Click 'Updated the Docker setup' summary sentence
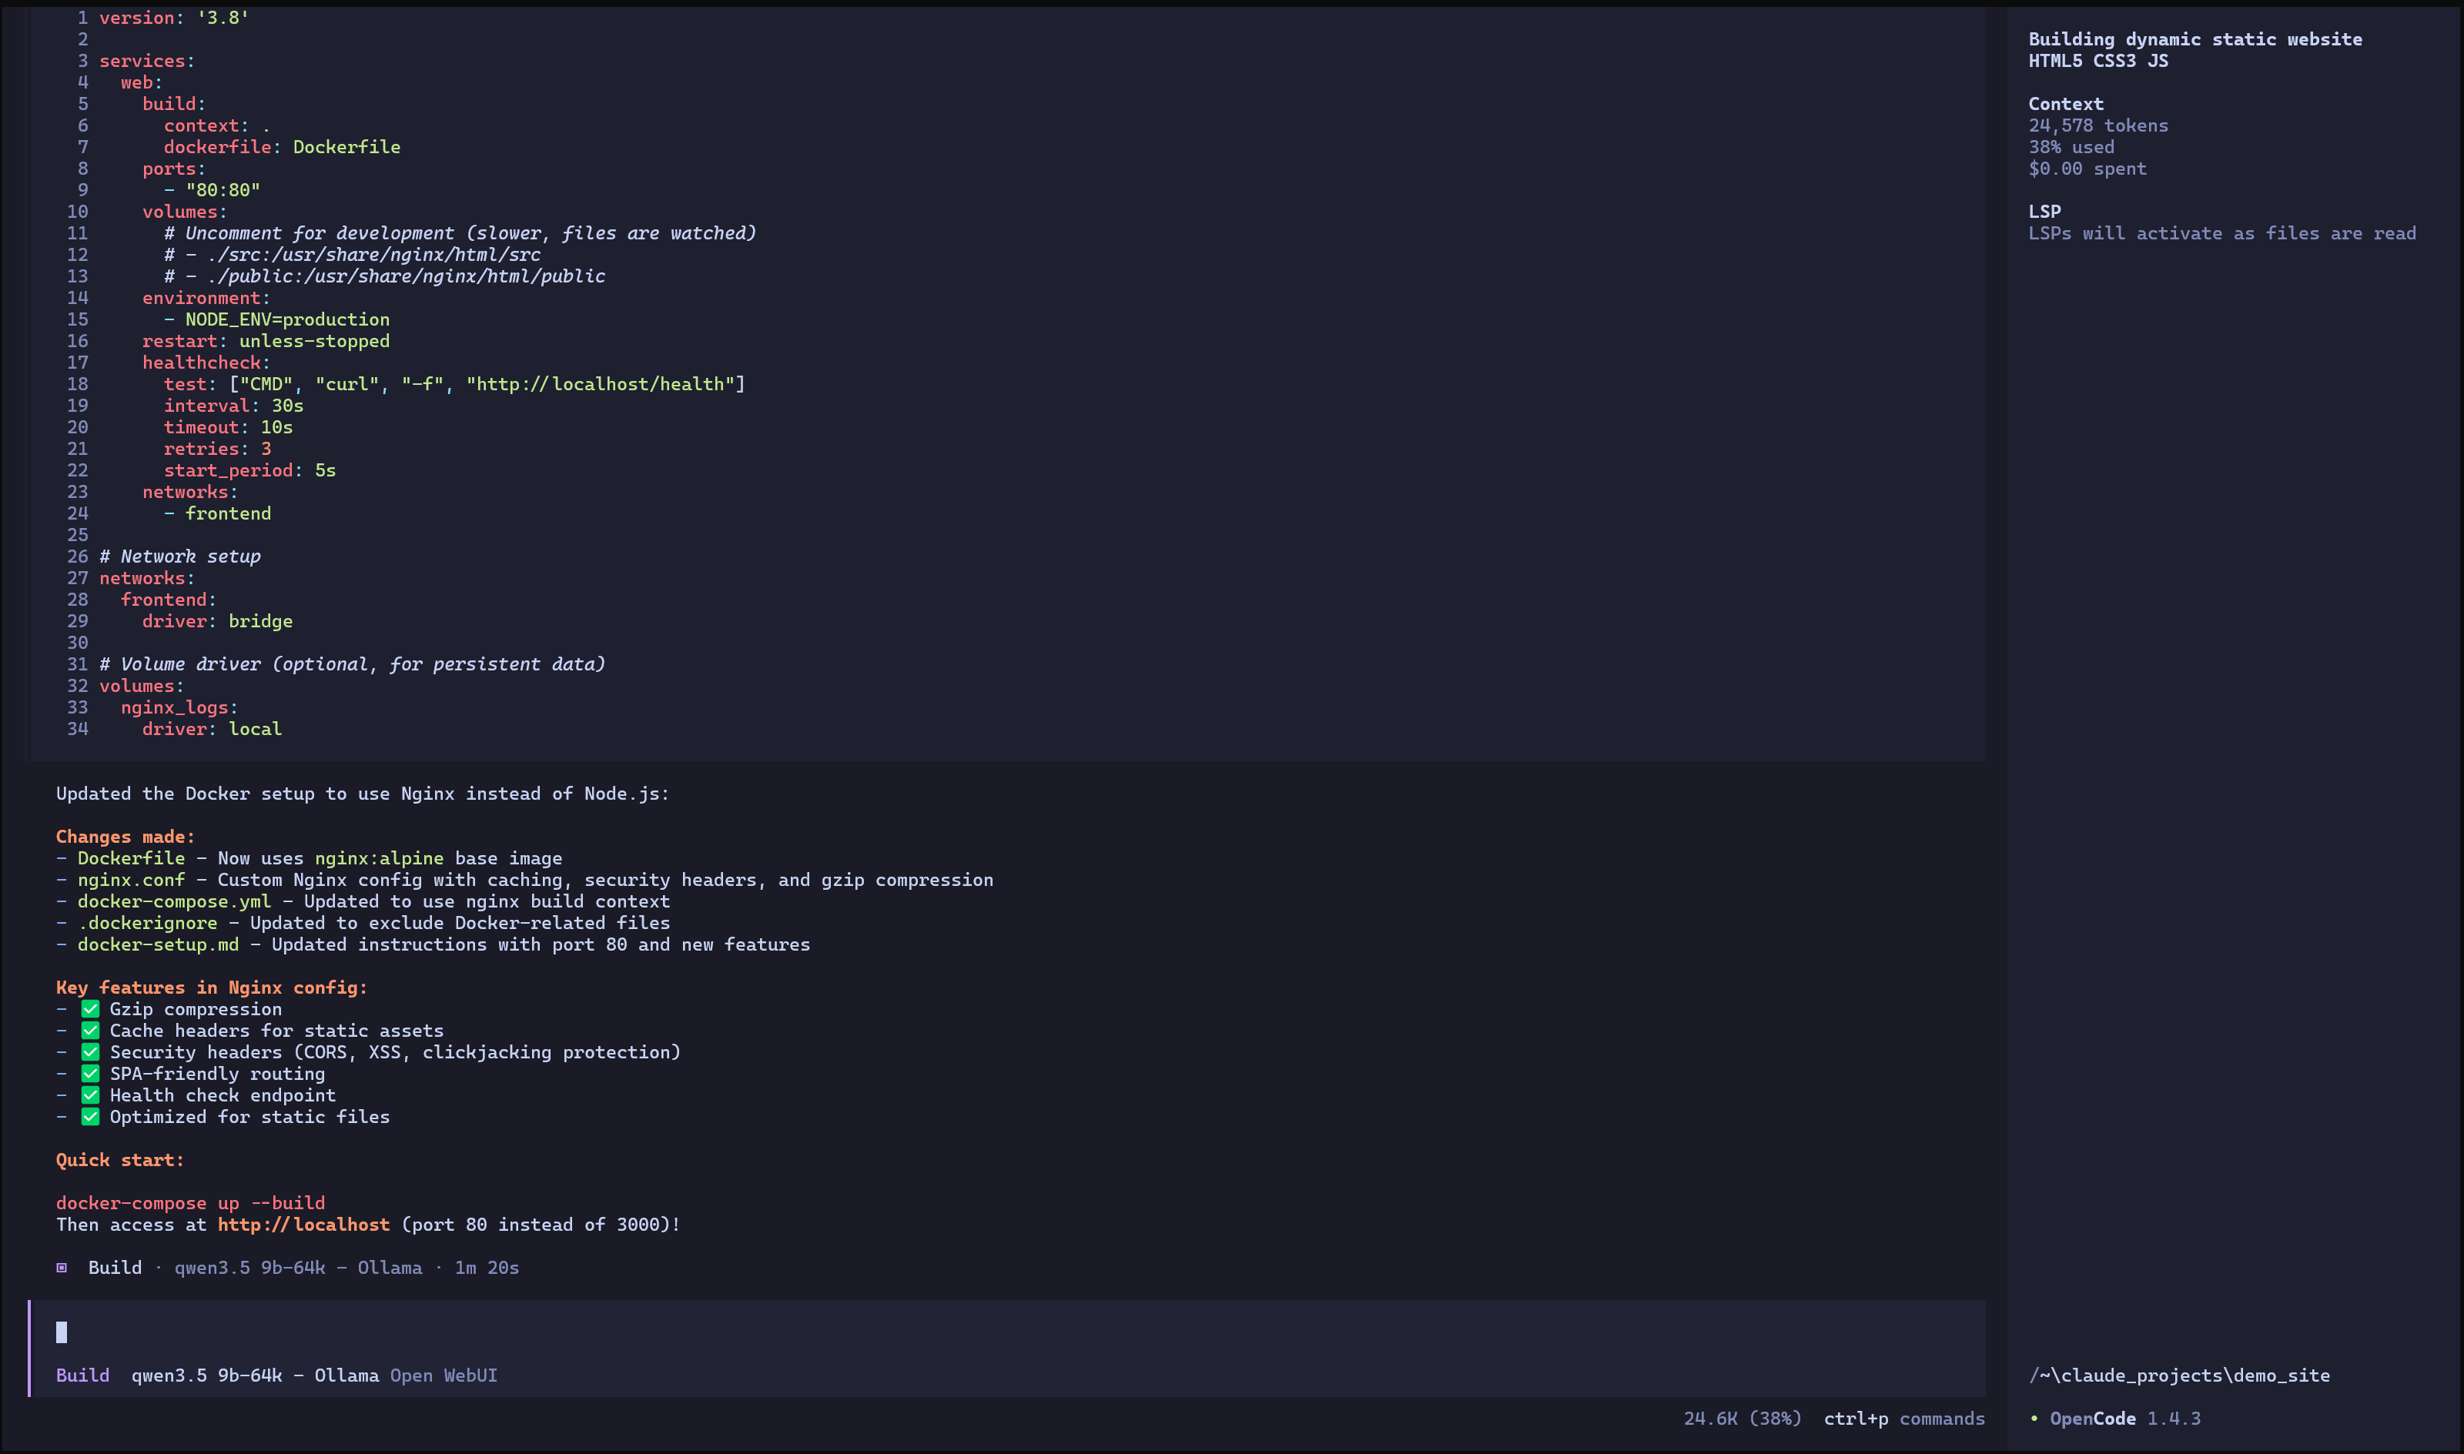Screen dimensions: 2464x1454 (363, 794)
